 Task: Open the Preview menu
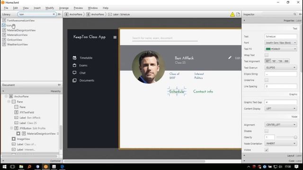coord(78,8)
